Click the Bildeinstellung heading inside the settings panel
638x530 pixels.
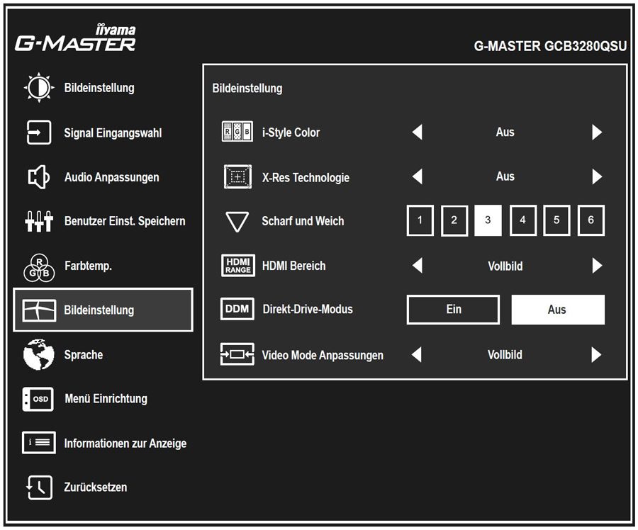[247, 89]
